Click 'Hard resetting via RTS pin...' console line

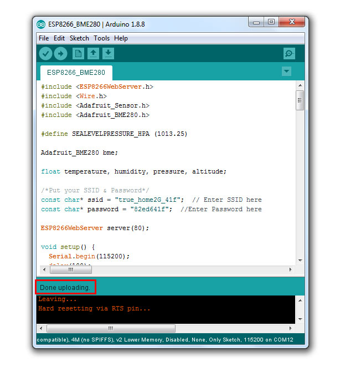[x=94, y=308]
